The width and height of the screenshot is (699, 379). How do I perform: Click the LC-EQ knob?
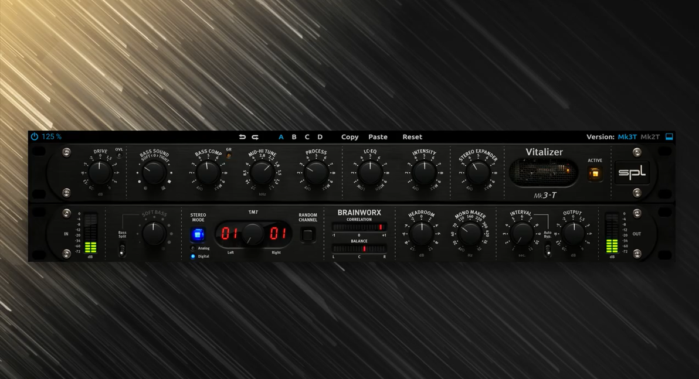[x=370, y=173]
